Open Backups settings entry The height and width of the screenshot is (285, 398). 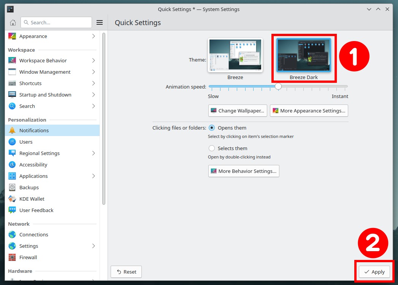pos(52,187)
